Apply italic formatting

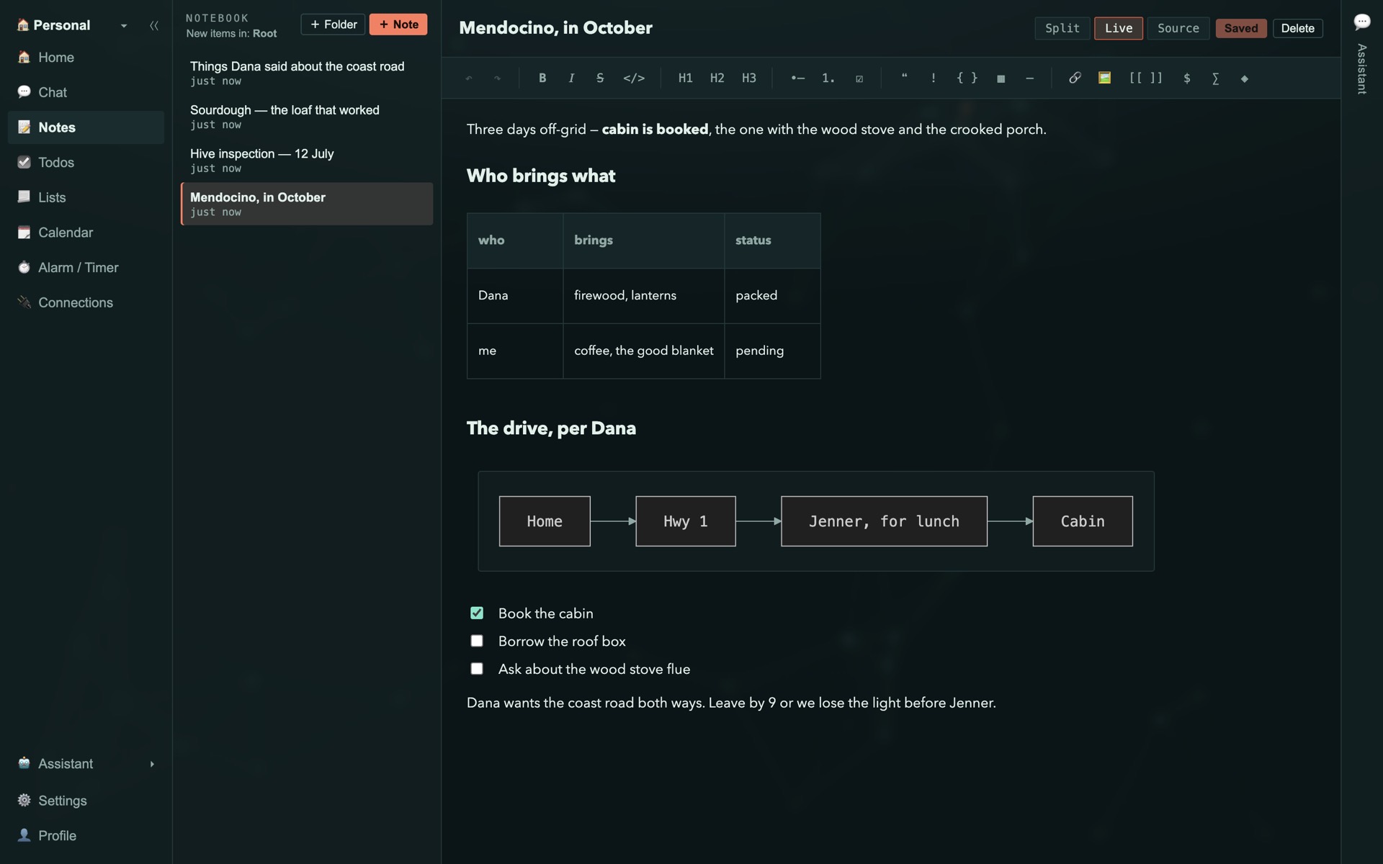click(571, 78)
